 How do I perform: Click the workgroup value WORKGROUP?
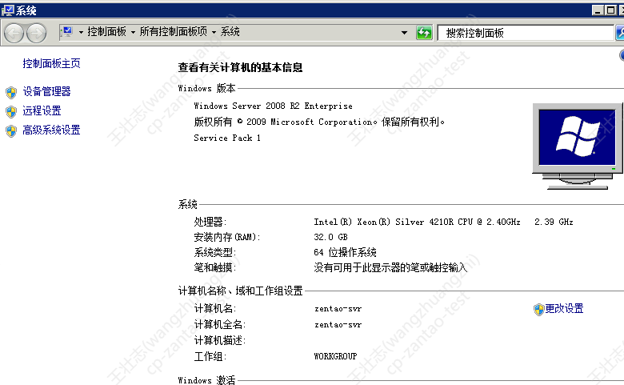pos(335,356)
